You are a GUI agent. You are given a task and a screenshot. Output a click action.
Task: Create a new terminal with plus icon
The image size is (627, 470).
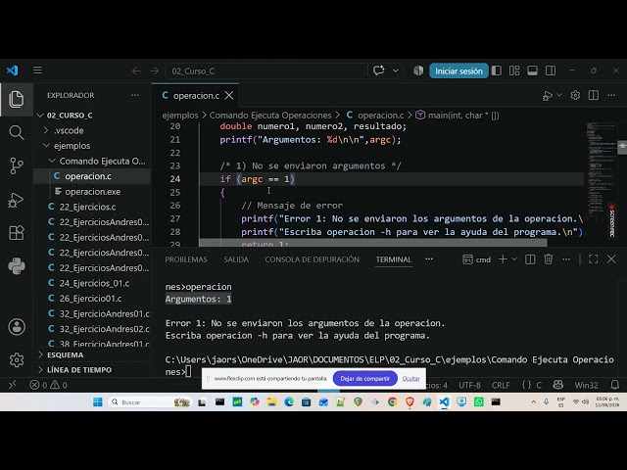503,259
